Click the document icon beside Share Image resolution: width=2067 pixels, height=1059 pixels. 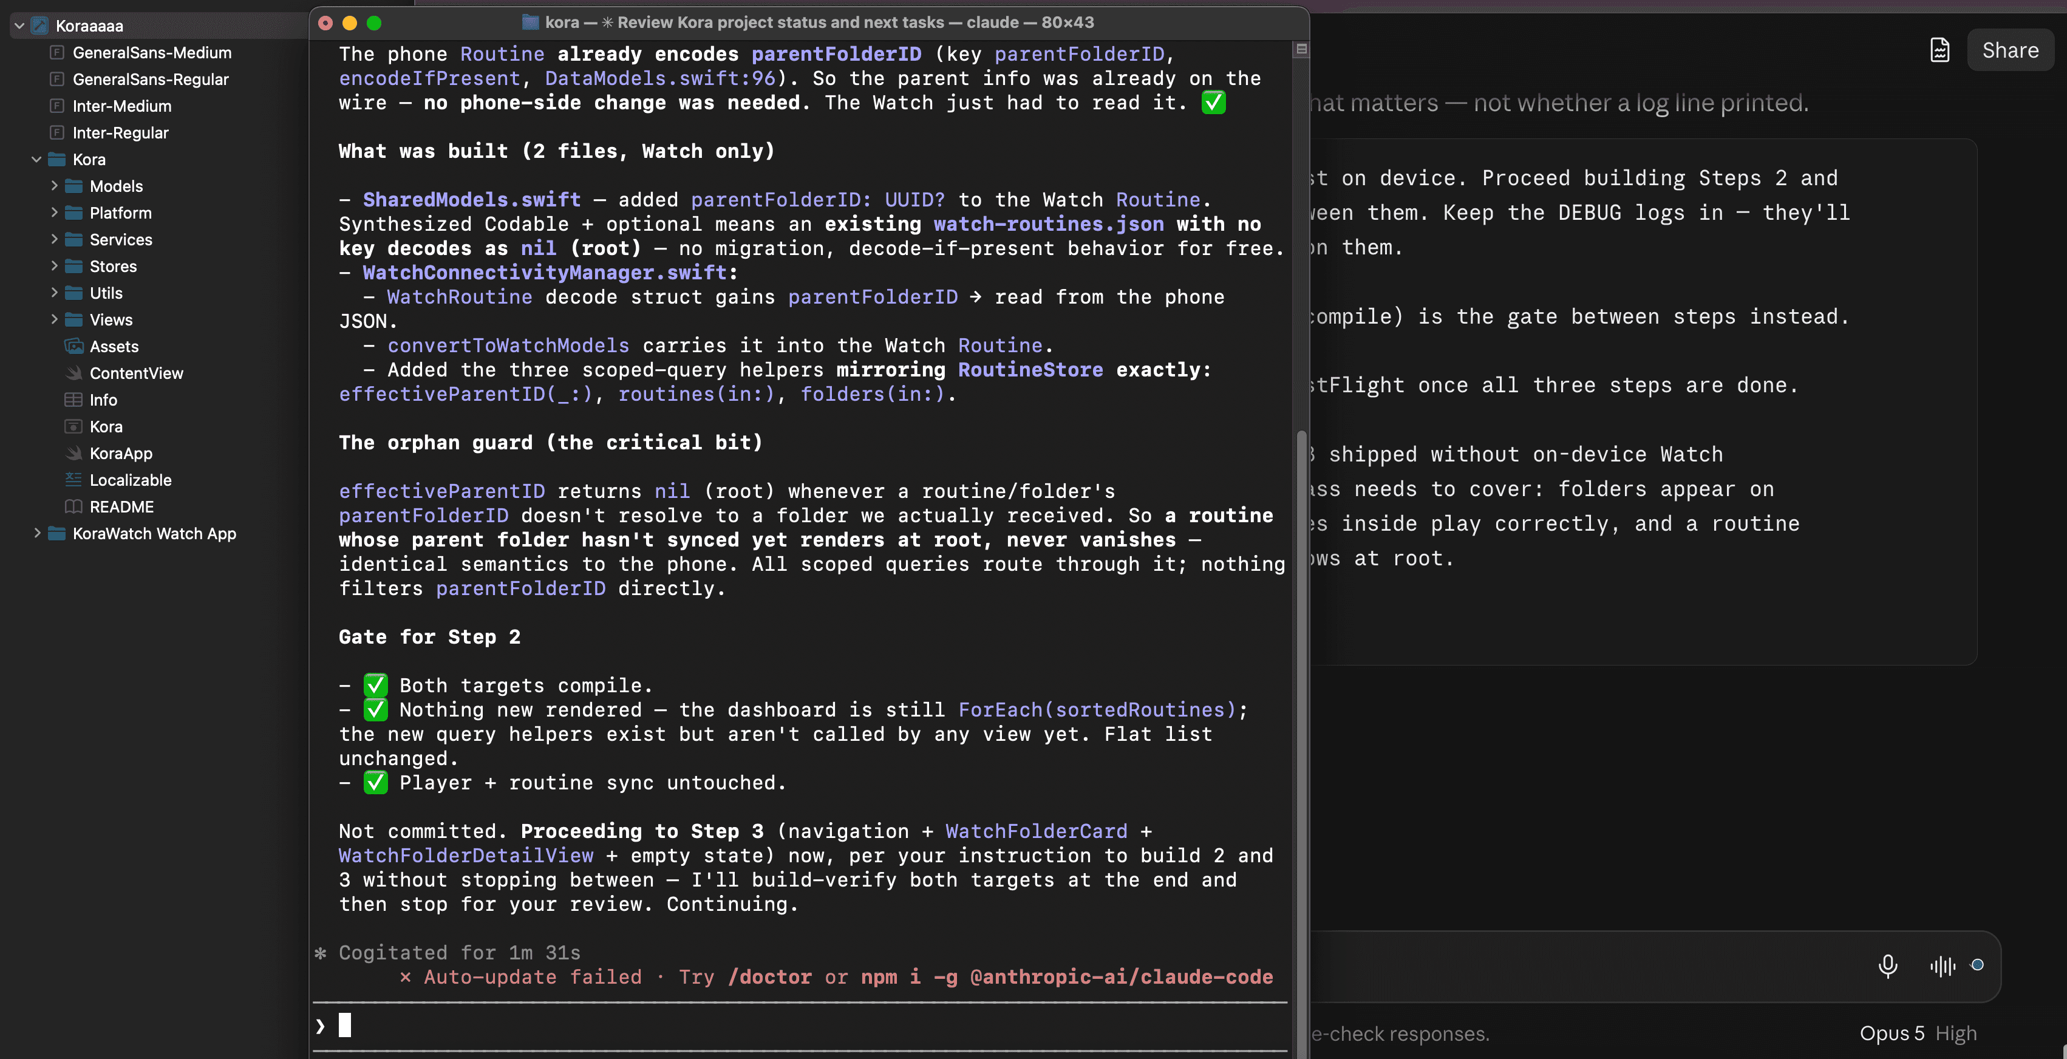(x=1939, y=50)
